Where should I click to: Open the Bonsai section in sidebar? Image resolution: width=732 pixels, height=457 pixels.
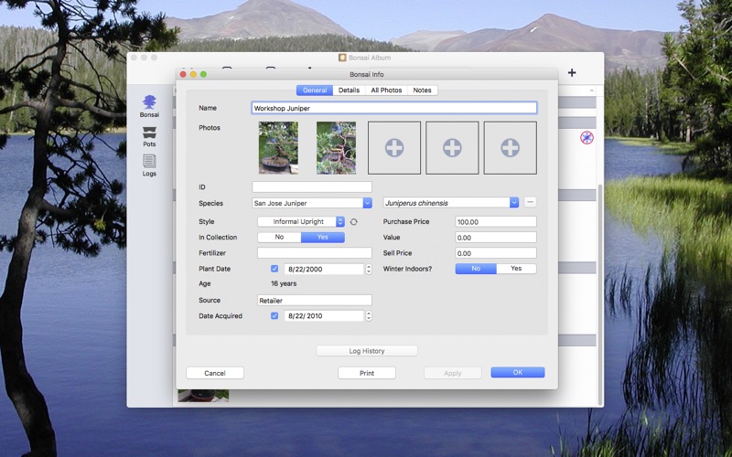pos(149,106)
